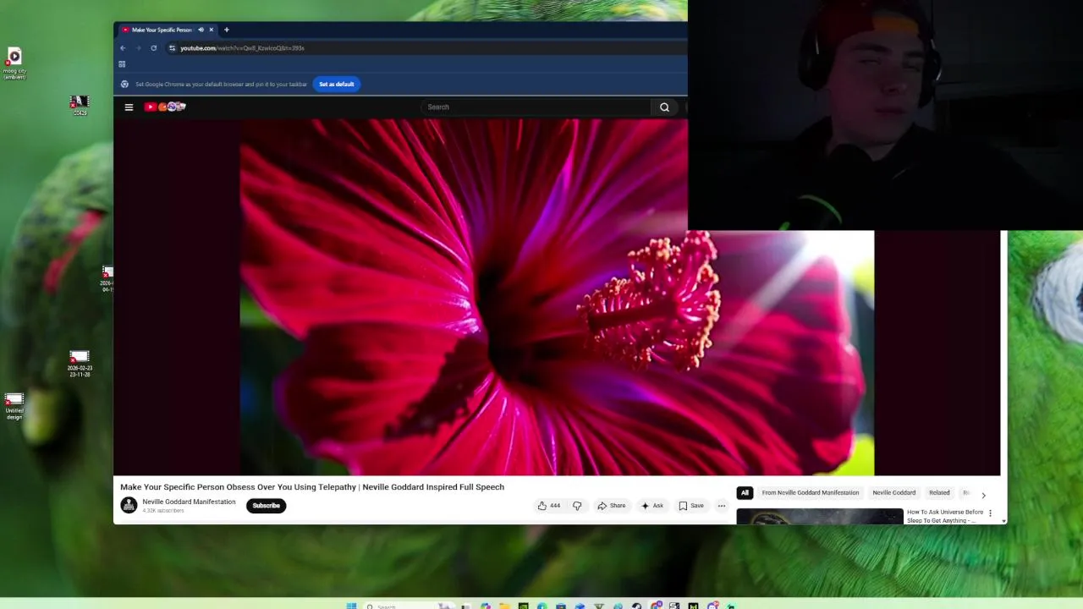This screenshot has height=609, width=1083.
Task: Focus the YouTube Search box
Action: click(536, 107)
